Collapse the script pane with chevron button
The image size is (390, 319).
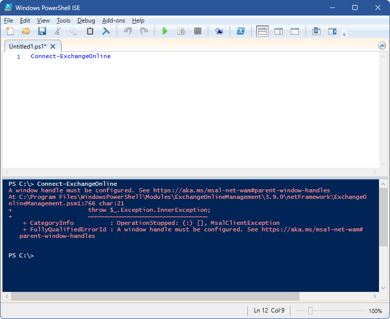coord(382,46)
